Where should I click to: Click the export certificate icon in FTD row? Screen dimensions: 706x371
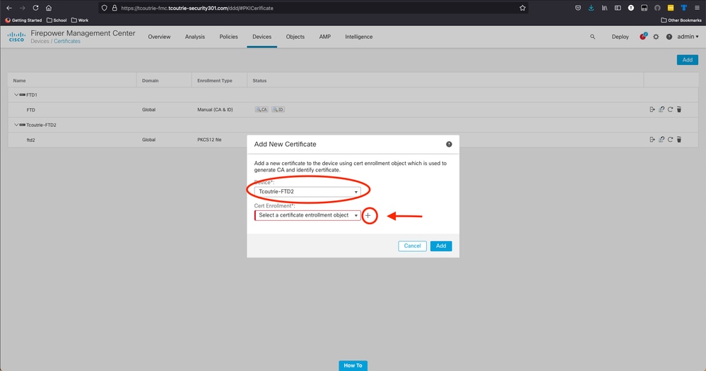point(652,109)
